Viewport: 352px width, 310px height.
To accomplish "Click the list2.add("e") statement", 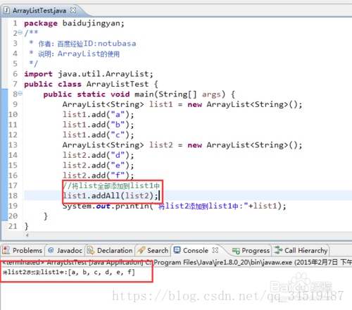I will (98, 166).
